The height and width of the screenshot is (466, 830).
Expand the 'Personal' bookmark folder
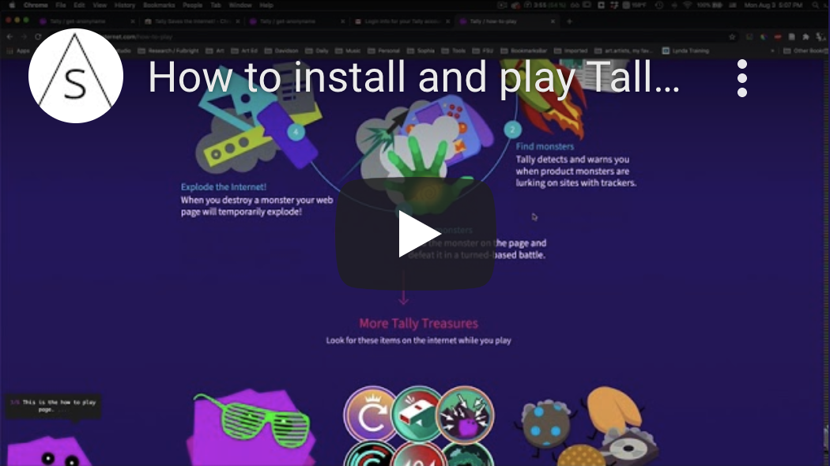click(x=384, y=51)
